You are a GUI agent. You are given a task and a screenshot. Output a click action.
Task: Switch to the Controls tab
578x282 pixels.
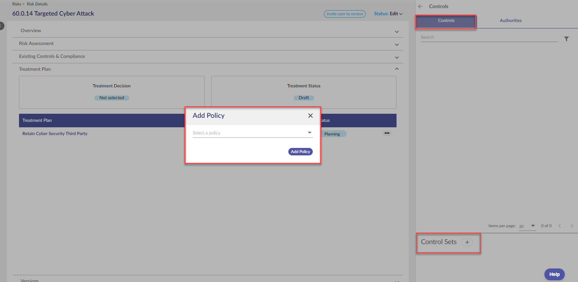[446, 21]
